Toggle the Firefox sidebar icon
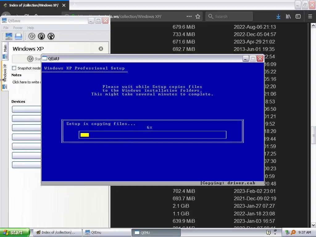Viewport: 316px width, 237px height. tap(298, 17)
